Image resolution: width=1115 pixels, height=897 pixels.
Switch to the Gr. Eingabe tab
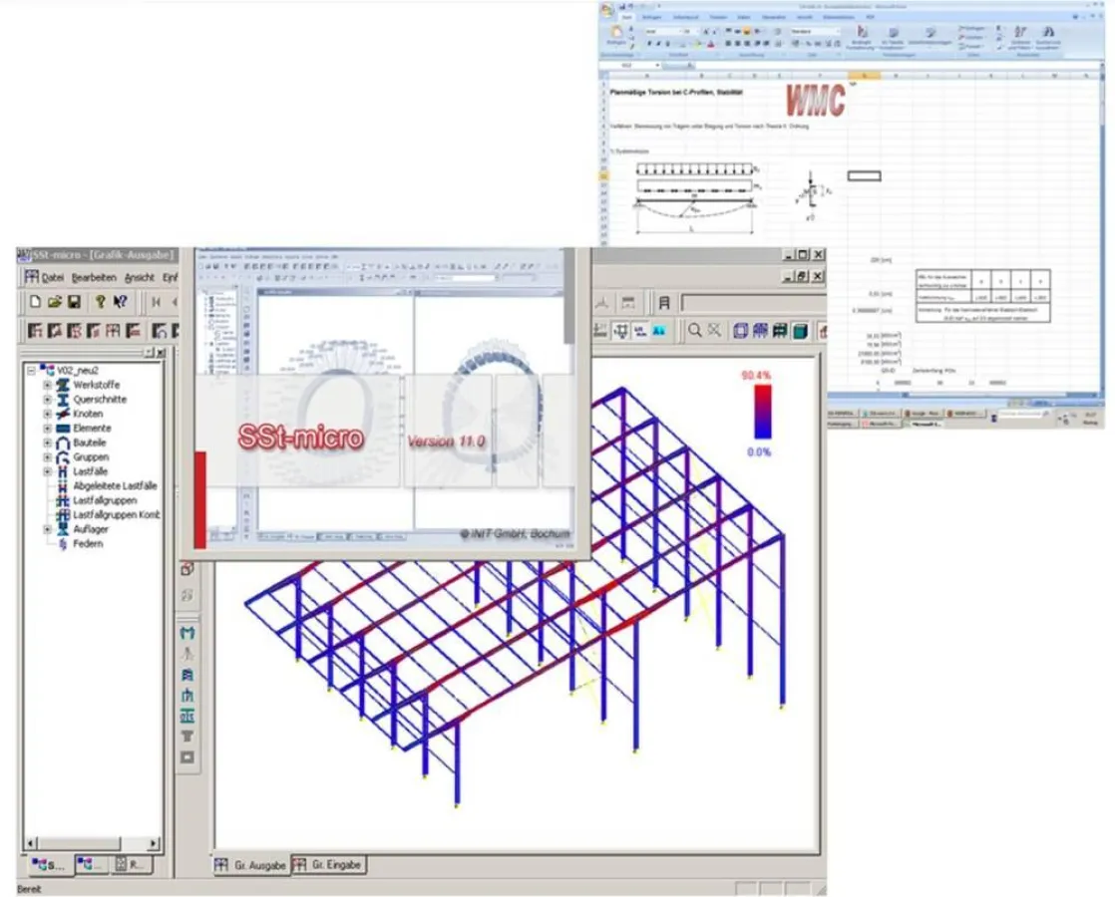pos(328,865)
